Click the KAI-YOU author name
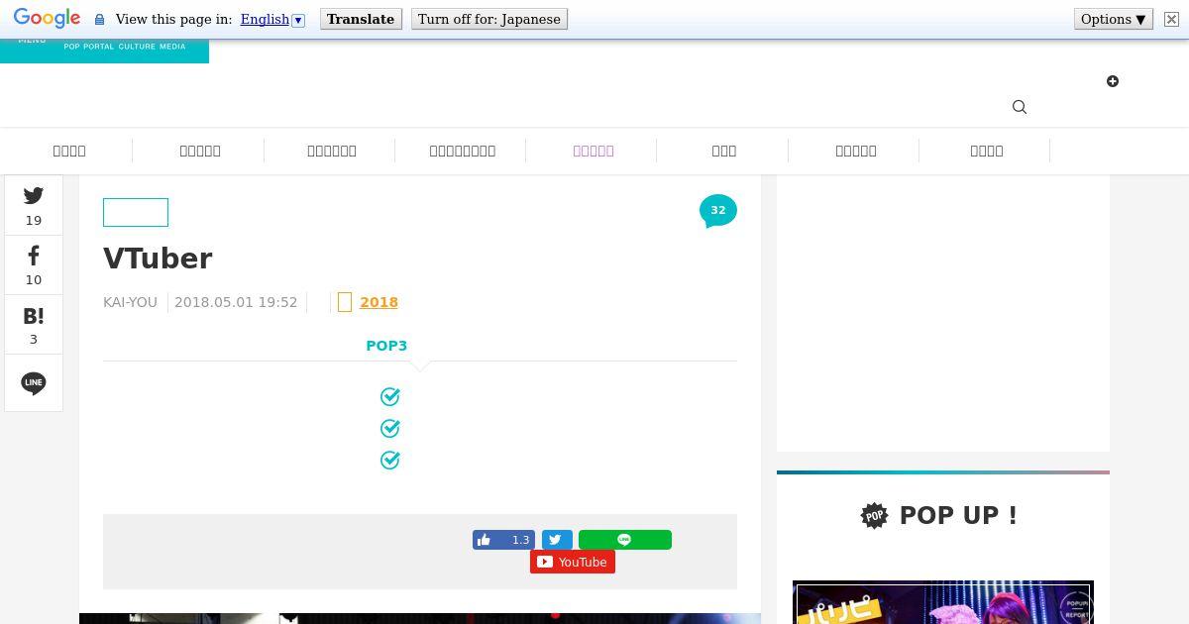Image resolution: width=1189 pixels, height=624 pixels. [130, 302]
